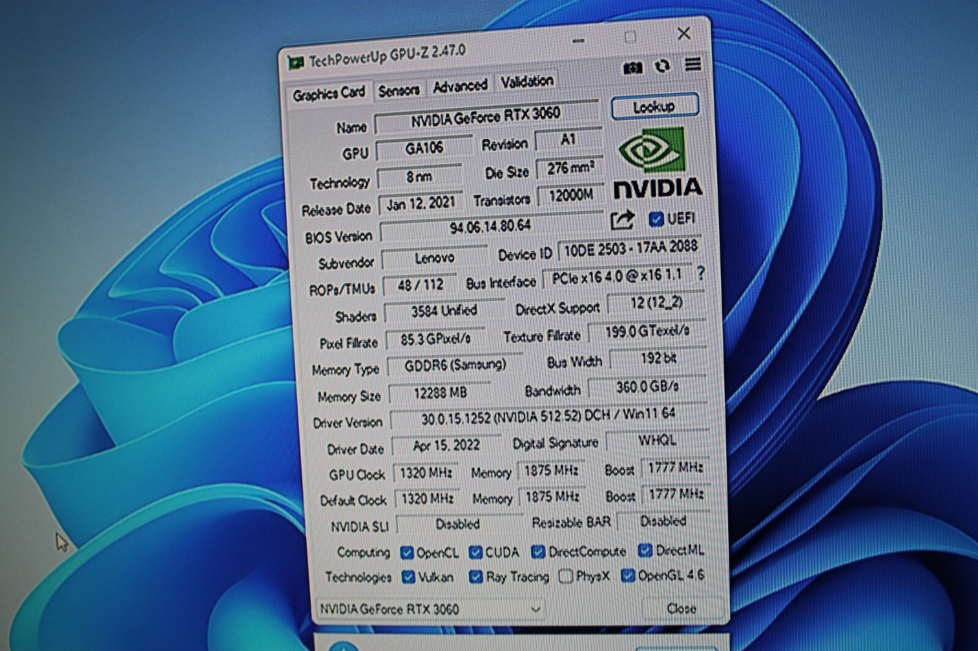This screenshot has height=651, width=978.
Task: Open the Advanced tab
Action: click(460, 87)
